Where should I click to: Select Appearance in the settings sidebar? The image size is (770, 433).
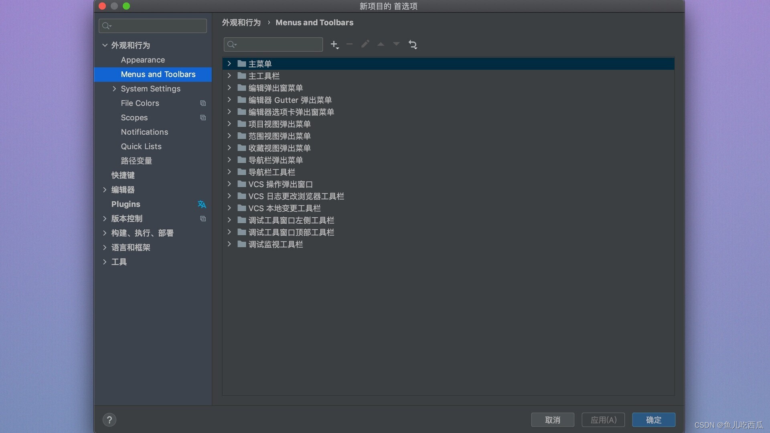(x=142, y=60)
